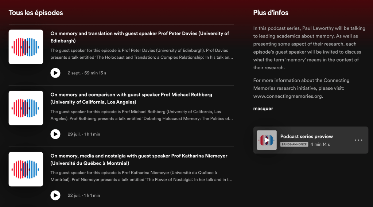373x207 pixels.
Task: Play the Podcast series preview trailer
Action: 267,140
